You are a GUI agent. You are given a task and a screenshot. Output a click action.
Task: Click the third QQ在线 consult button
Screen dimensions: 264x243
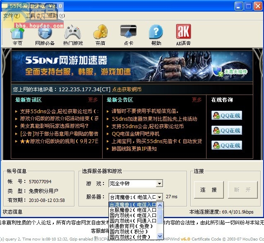coord(227,145)
